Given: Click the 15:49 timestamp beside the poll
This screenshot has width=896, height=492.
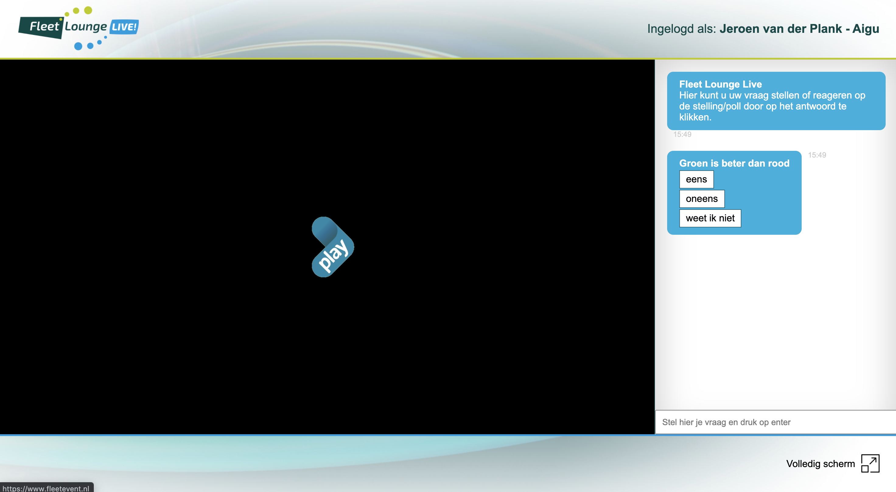Looking at the screenshot, I should tap(817, 155).
